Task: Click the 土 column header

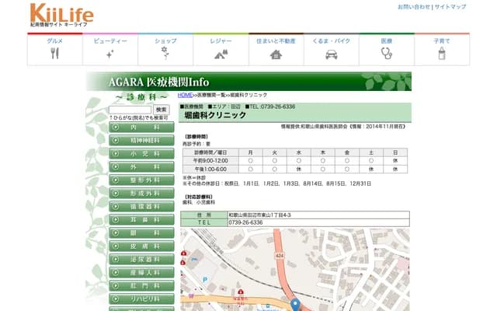Action: click(371, 152)
